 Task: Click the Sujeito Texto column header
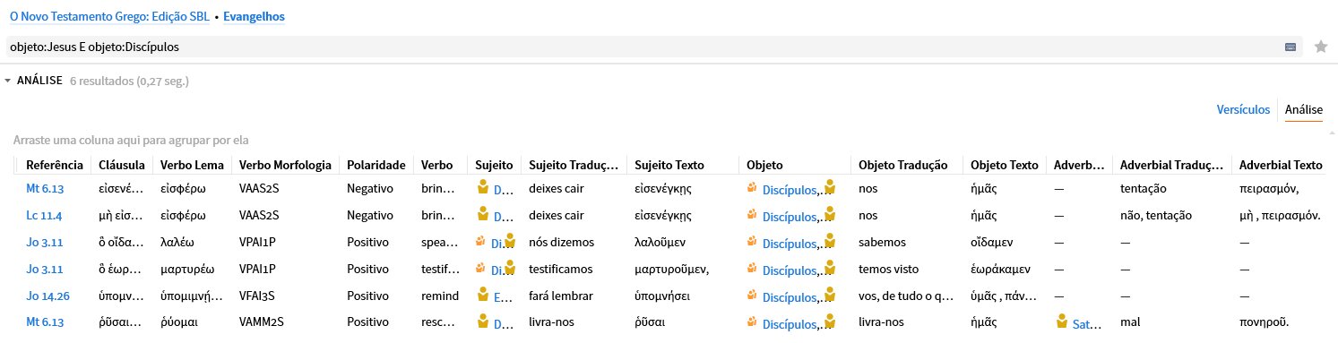pos(669,165)
